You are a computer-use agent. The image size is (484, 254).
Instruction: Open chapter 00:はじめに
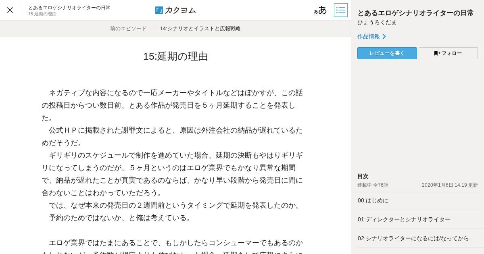click(417, 200)
